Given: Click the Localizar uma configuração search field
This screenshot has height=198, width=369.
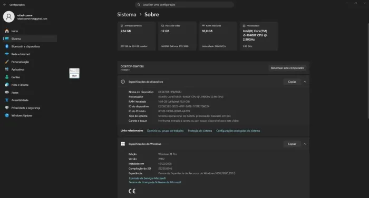Looking at the screenshot, I should point(184,5).
